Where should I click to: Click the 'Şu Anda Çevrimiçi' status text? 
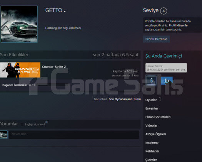164,56
